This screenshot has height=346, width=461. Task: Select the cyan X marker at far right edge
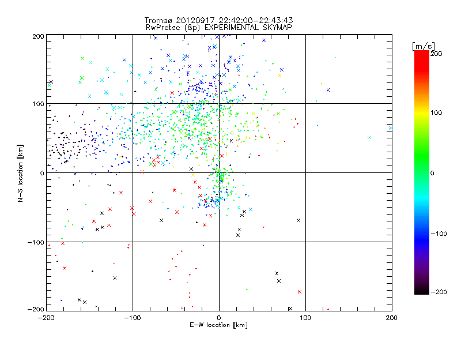pyautogui.click(x=391, y=128)
